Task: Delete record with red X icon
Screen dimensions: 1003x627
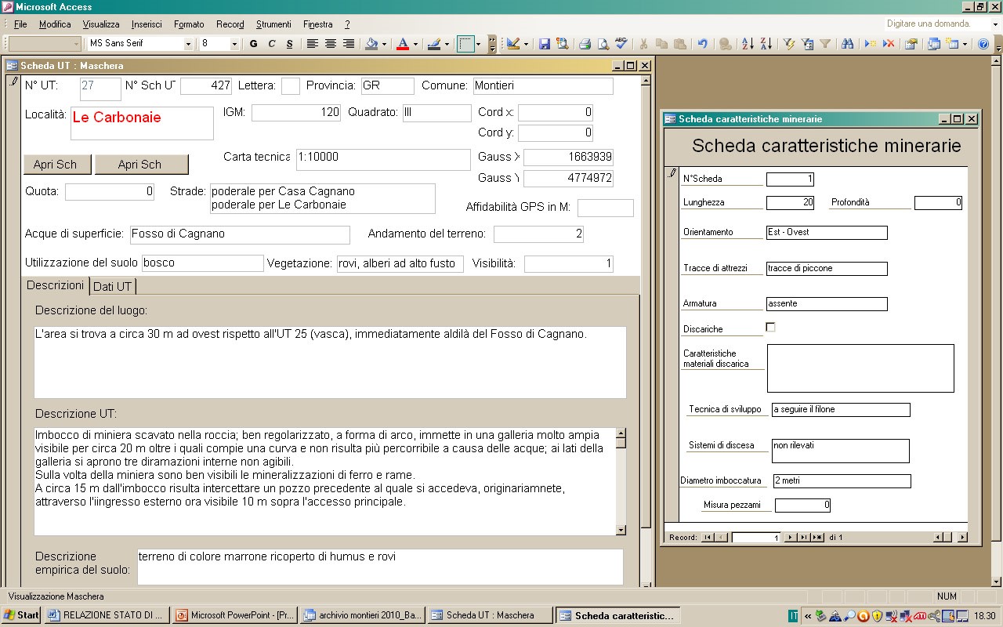Action: (888, 44)
